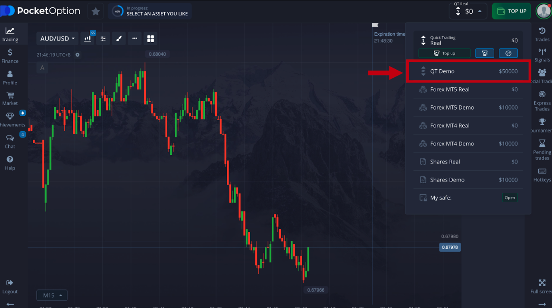The height and width of the screenshot is (308, 552).
Task: Select the Forex MT5 Demo account
Action: [468, 108]
